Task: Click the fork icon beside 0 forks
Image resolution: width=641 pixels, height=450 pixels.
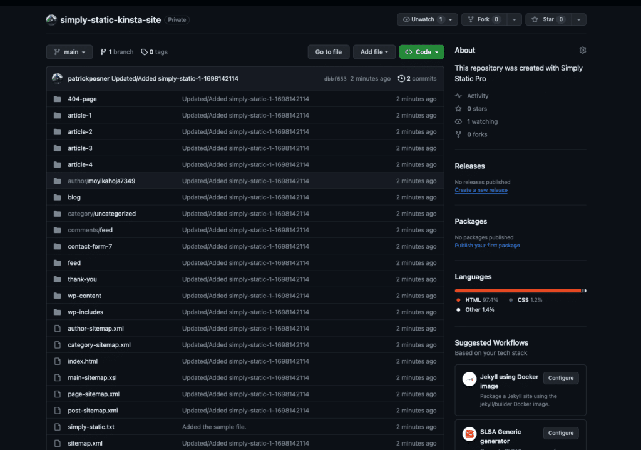Action: (x=458, y=134)
